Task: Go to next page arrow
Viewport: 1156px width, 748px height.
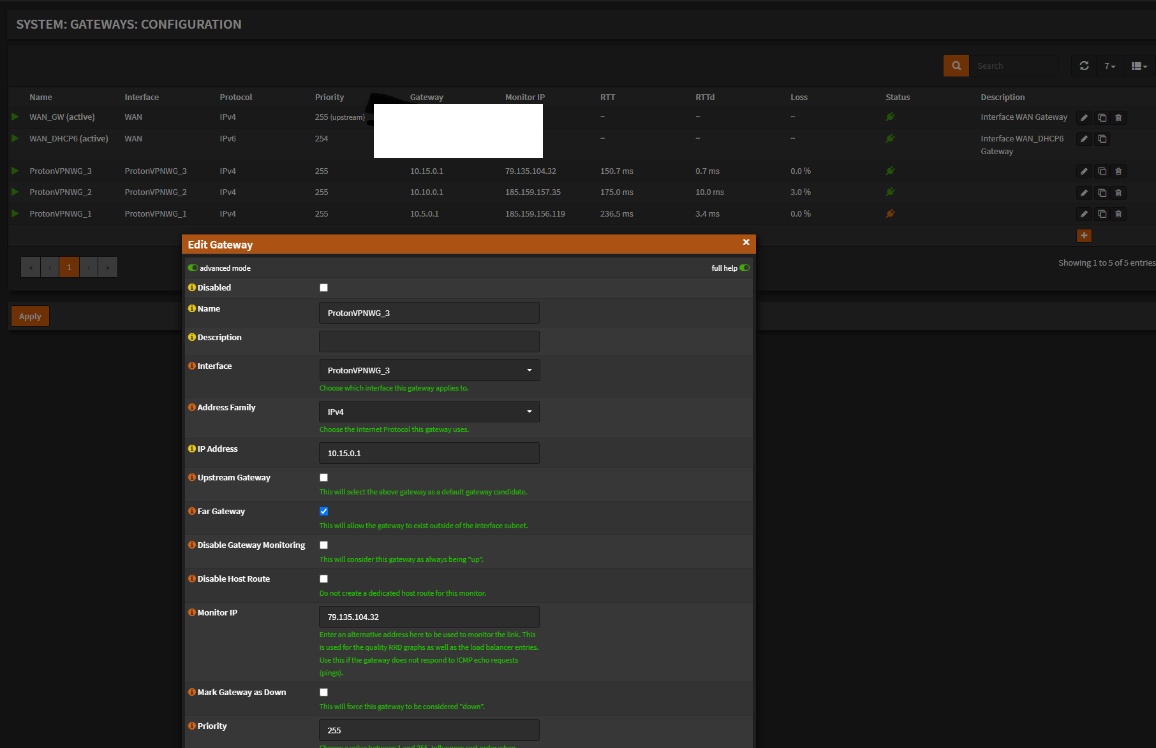Action: pos(89,267)
